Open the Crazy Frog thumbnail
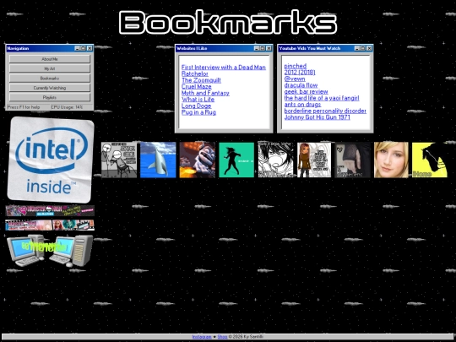Image resolution: width=456 pixels, height=342 pixels. [x=197, y=160]
